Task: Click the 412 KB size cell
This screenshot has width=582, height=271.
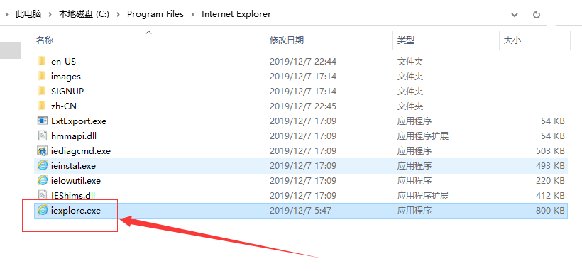Action: click(550, 195)
